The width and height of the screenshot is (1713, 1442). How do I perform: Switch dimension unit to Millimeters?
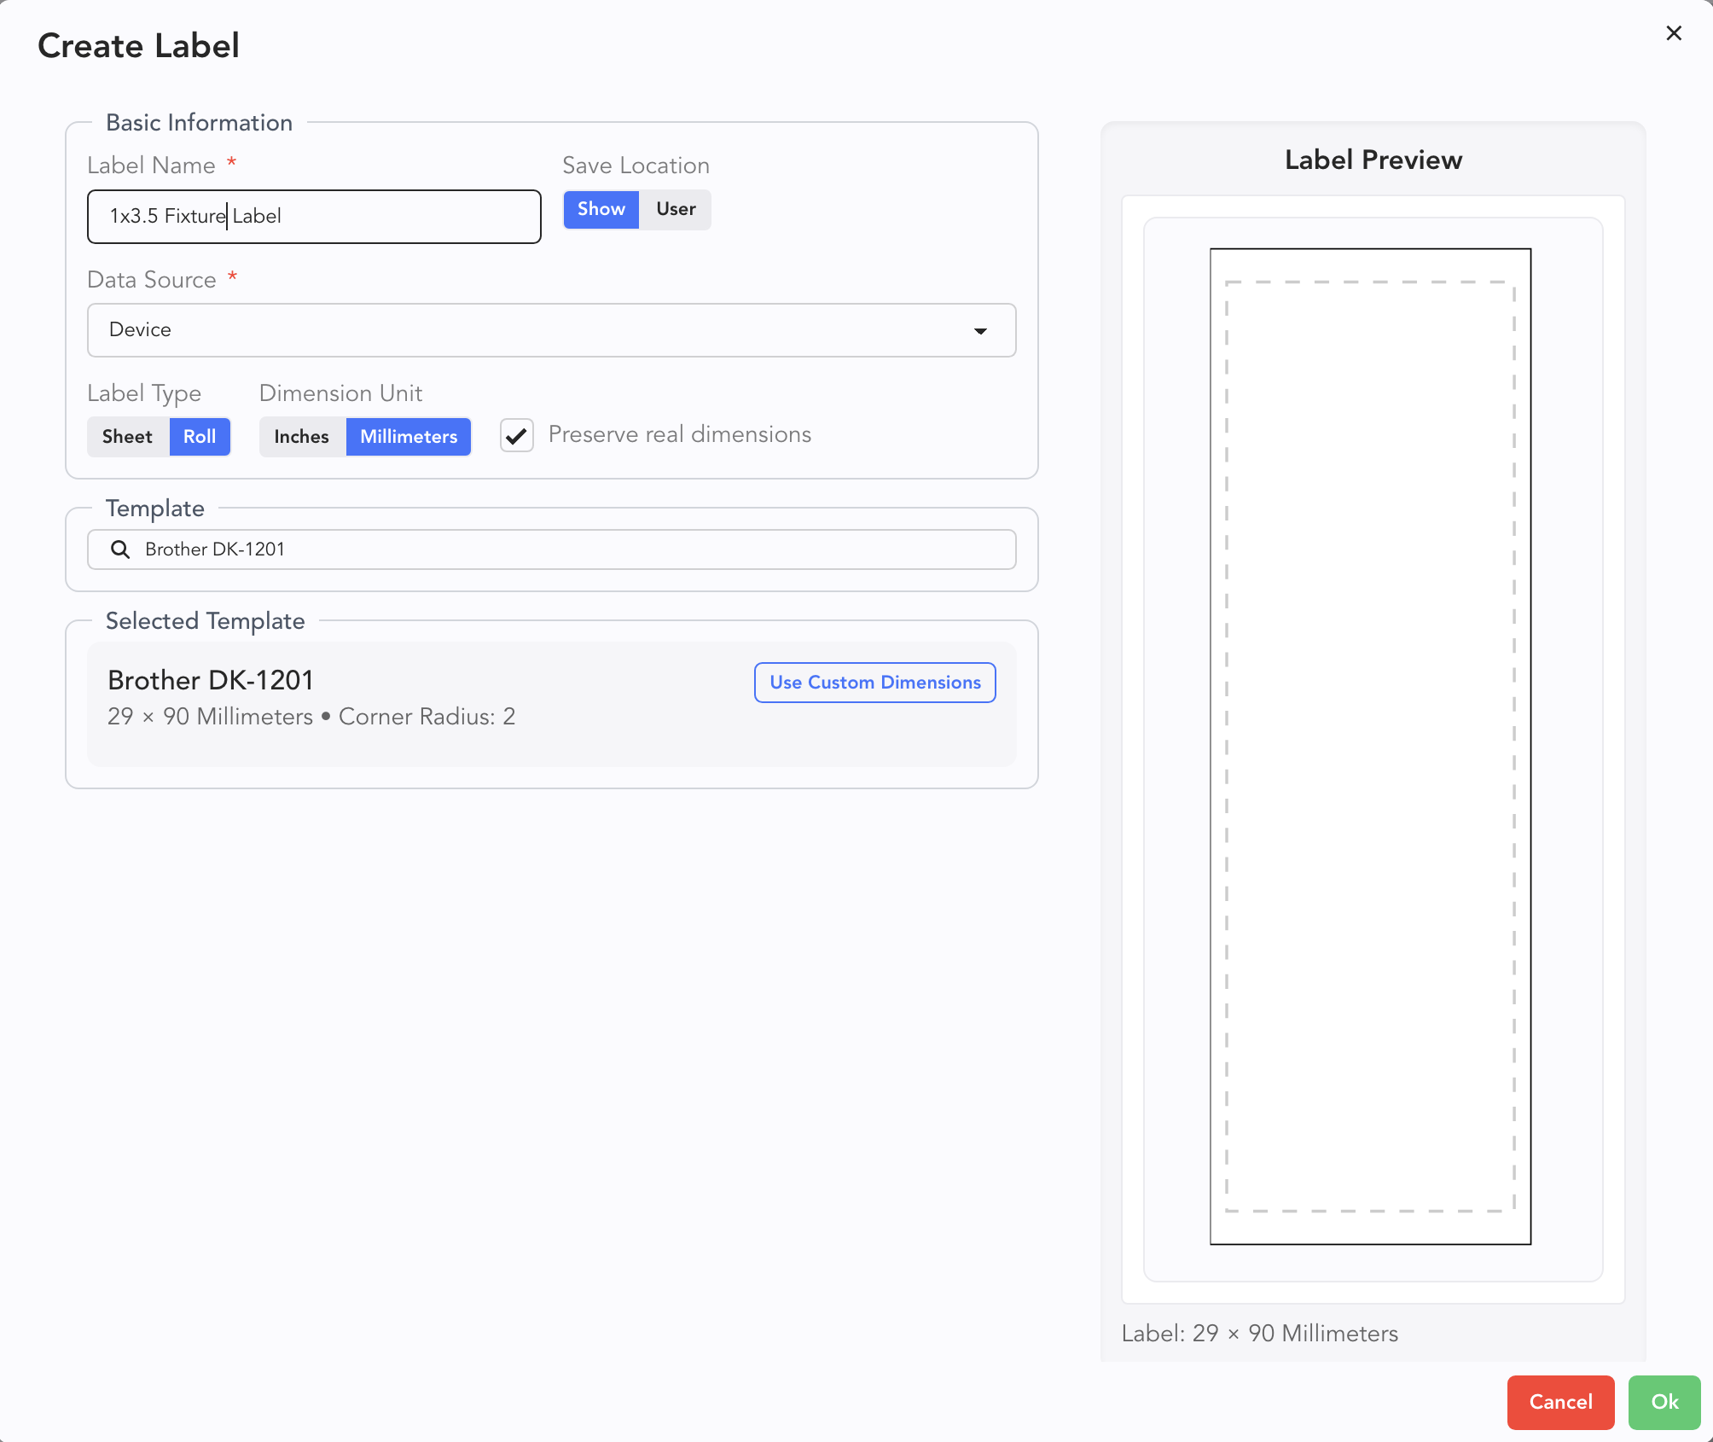pos(409,437)
